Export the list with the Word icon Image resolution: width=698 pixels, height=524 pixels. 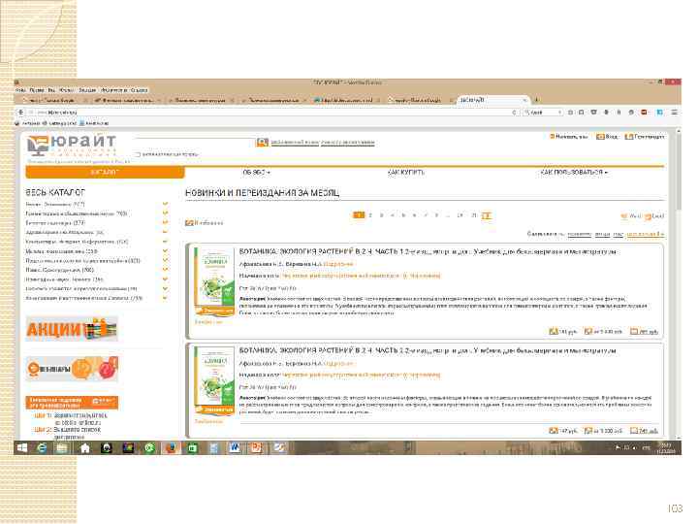point(624,216)
